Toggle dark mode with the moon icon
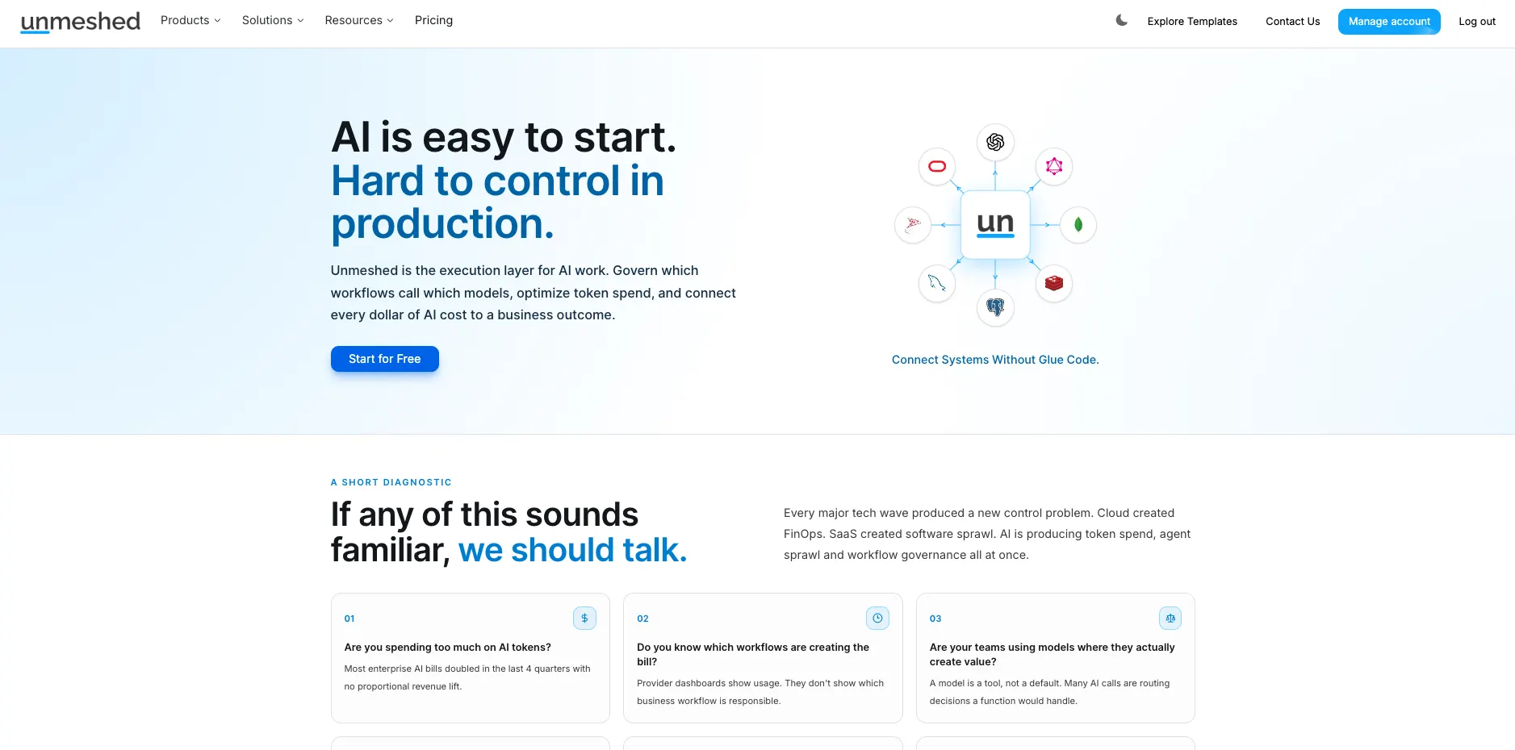Image resolution: width=1515 pixels, height=750 pixels. 1121,20
